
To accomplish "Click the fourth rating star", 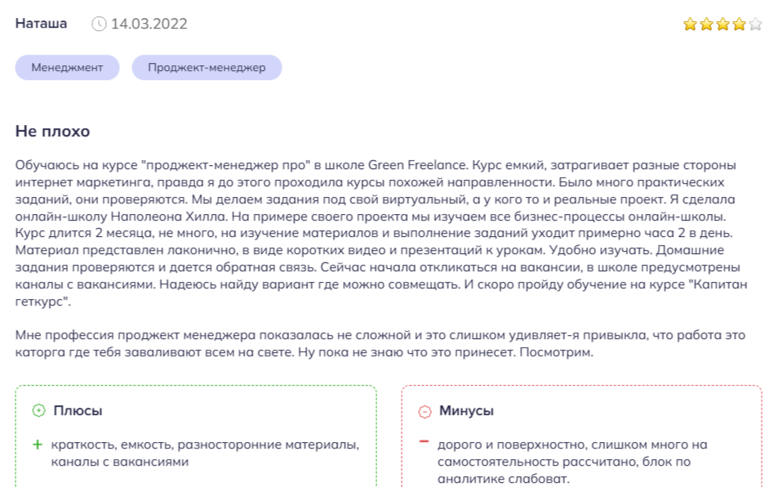I will (x=739, y=24).
